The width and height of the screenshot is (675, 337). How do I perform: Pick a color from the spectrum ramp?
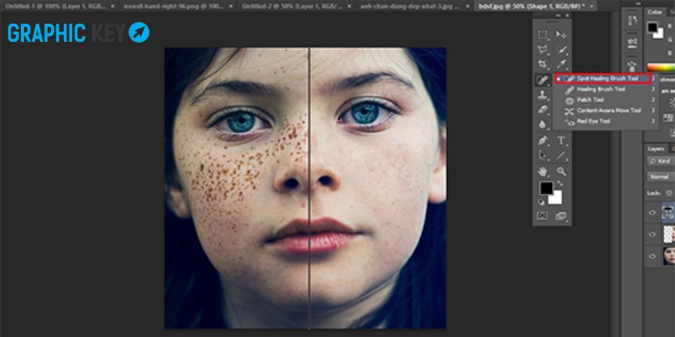pos(661,67)
